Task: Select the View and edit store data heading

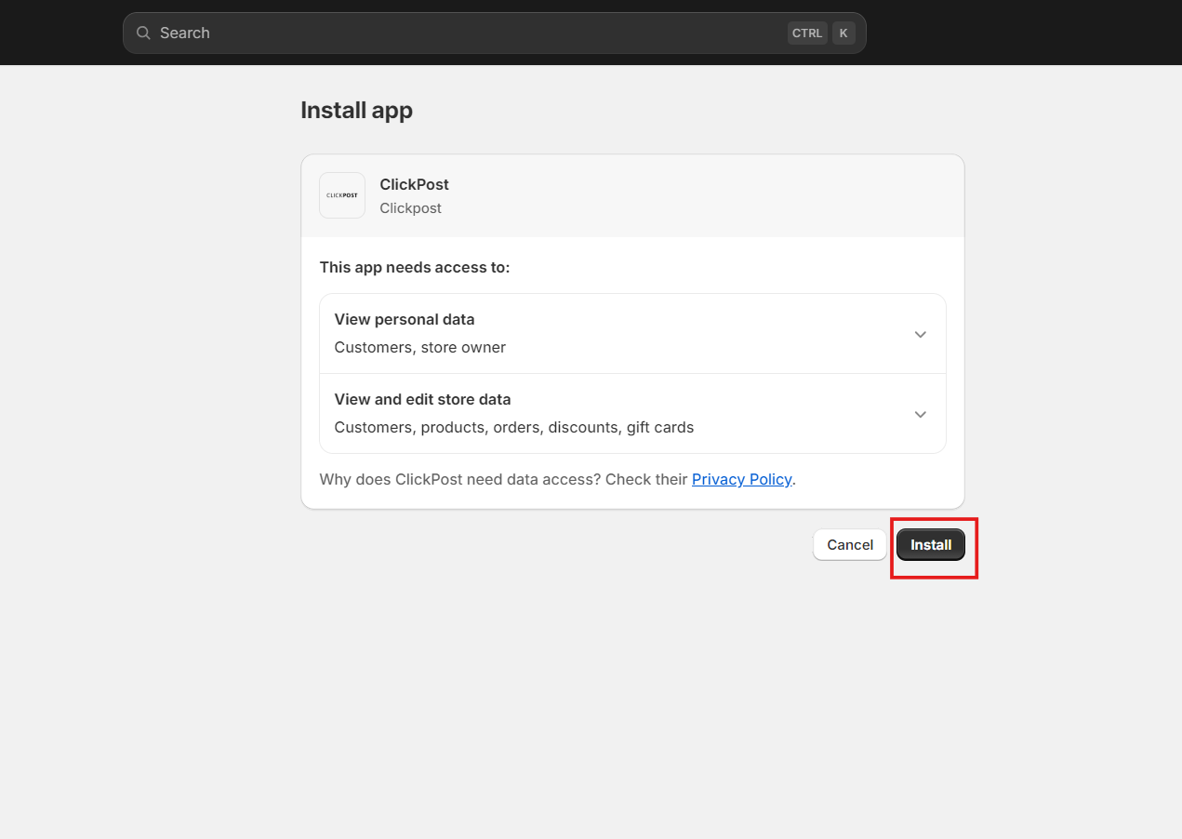Action: (422, 399)
